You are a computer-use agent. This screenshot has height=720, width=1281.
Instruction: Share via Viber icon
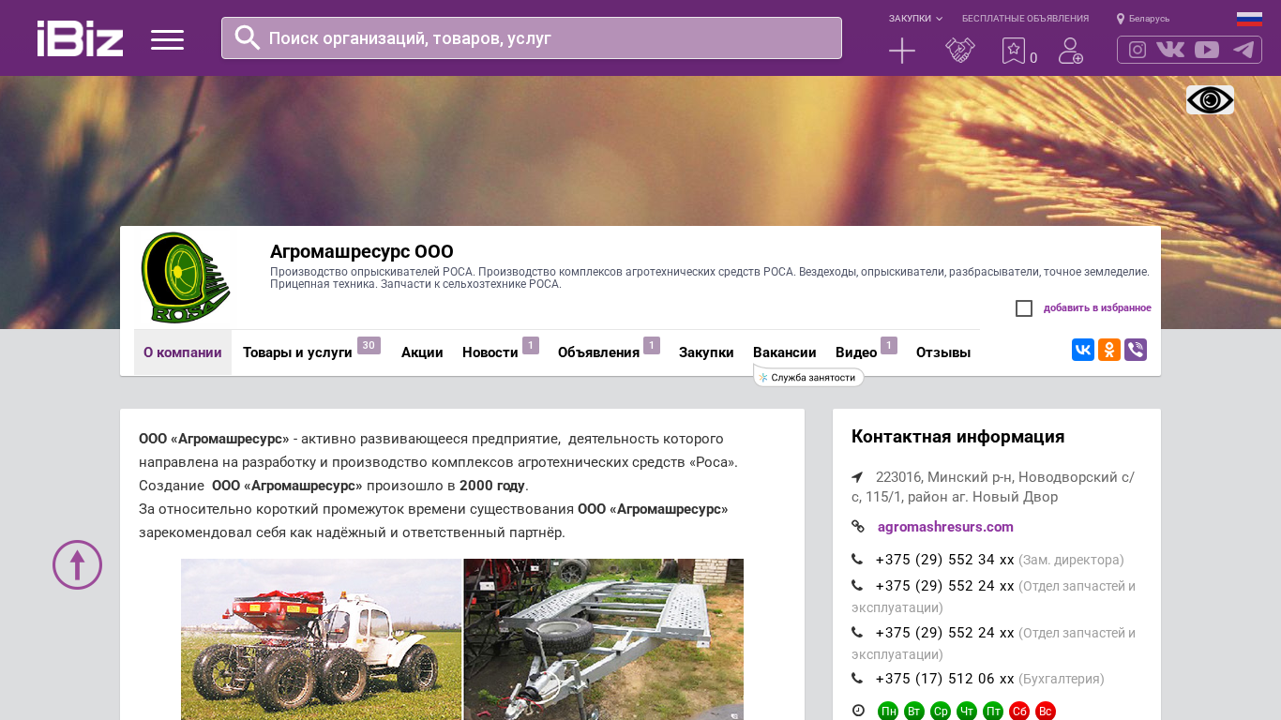click(1136, 350)
